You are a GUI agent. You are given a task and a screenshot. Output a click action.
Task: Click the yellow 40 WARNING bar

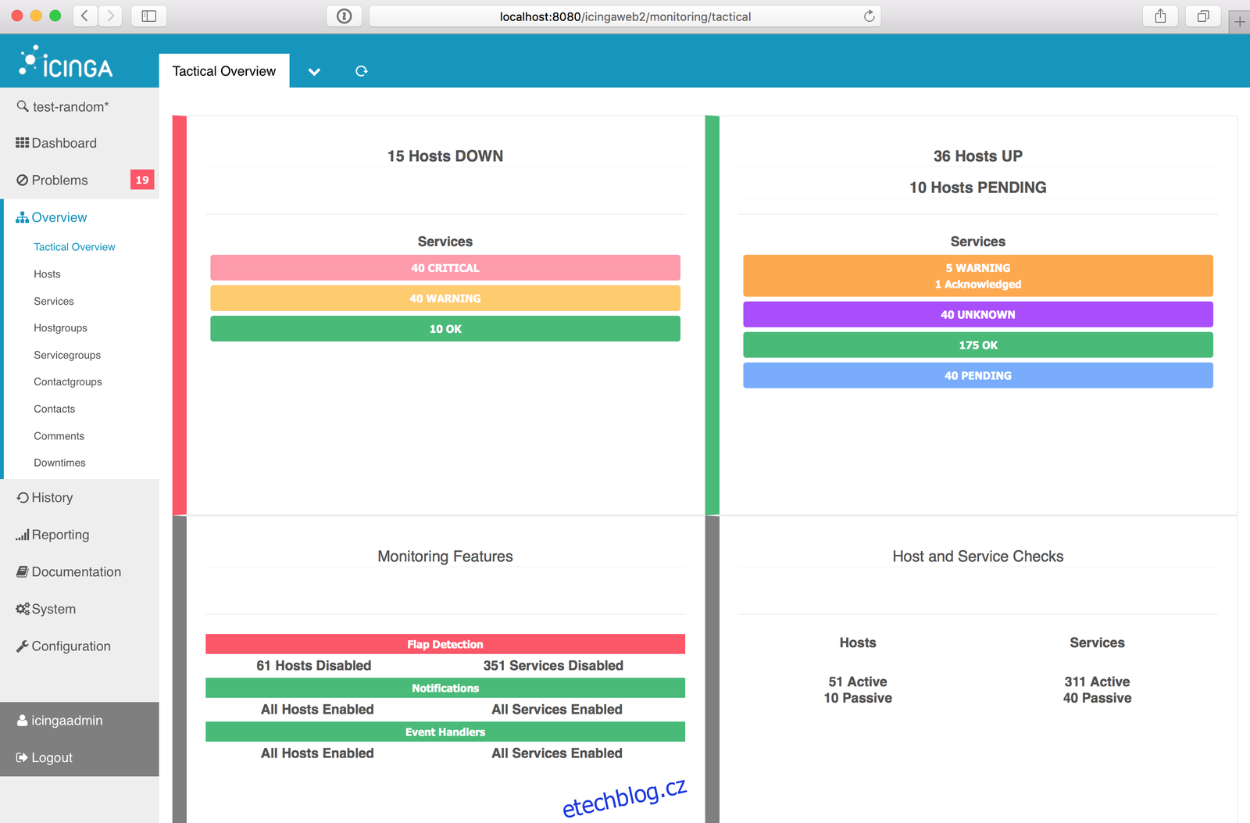445,298
